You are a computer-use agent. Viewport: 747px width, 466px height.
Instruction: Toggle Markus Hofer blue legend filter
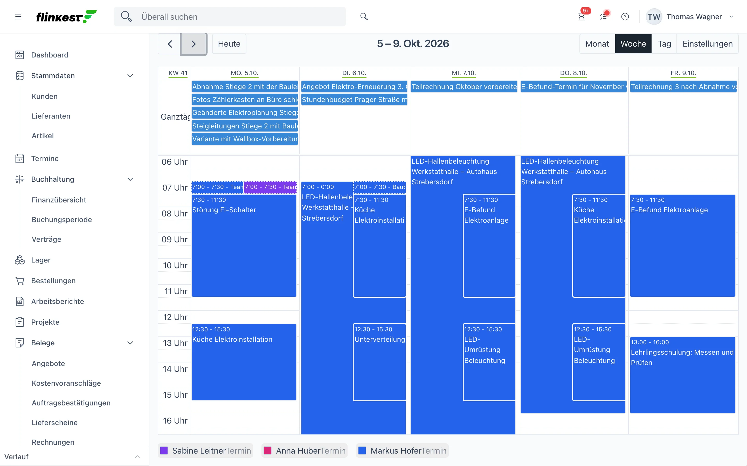(402, 450)
